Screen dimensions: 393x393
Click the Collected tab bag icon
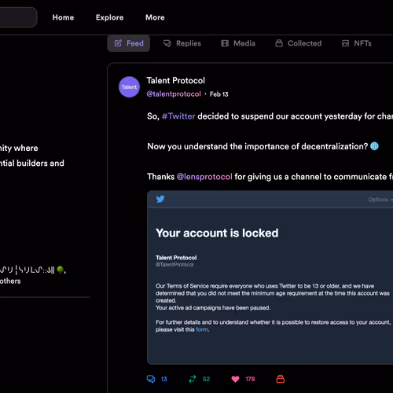point(279,43)
